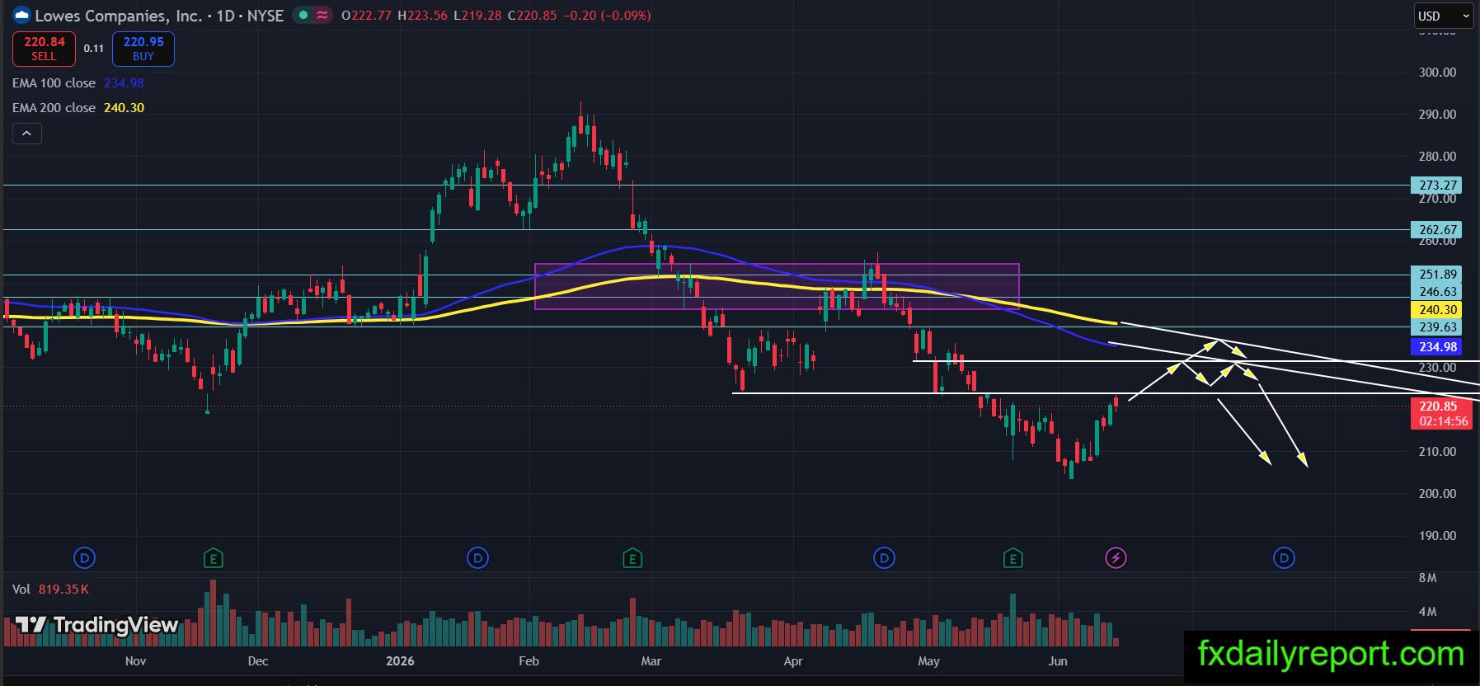Image resolution: width=1480 pixels, height=686 pixels.
Task: Open the Lowes Companies, Inc. symbol title
Action: [x=159, y=16]
